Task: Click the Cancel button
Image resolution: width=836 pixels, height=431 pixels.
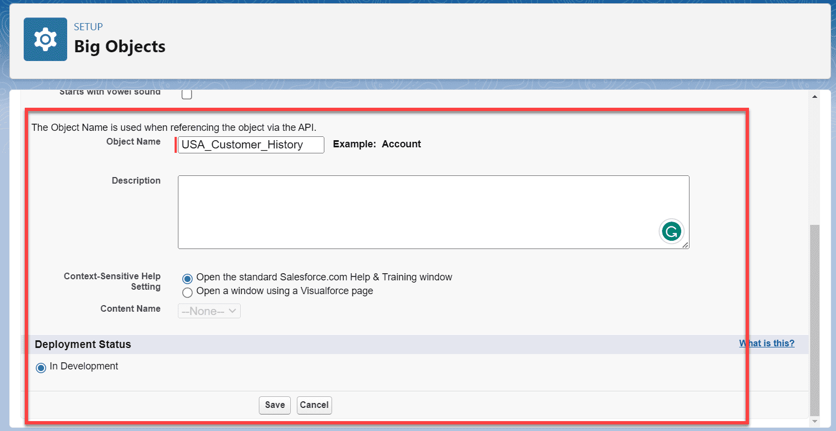Action: click(x=314, y=405)
